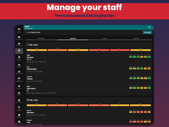The height and width of the screenshot is (127, 169).
Task: Click the first team's red PP bar
Action: click(x=99, y=50)
